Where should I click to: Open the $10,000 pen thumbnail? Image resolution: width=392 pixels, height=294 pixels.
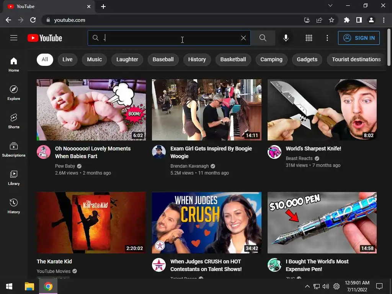[322, 222]
